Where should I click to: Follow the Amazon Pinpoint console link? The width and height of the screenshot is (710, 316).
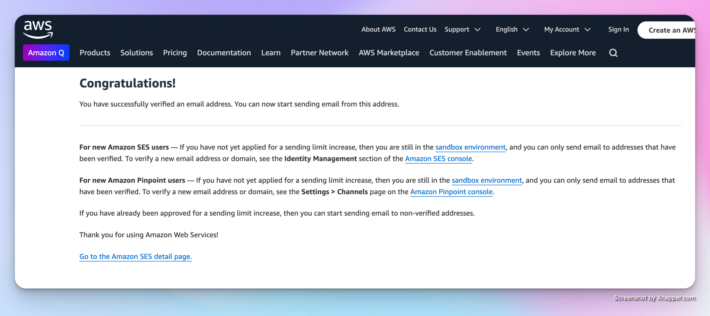click(x=451, y=192)
